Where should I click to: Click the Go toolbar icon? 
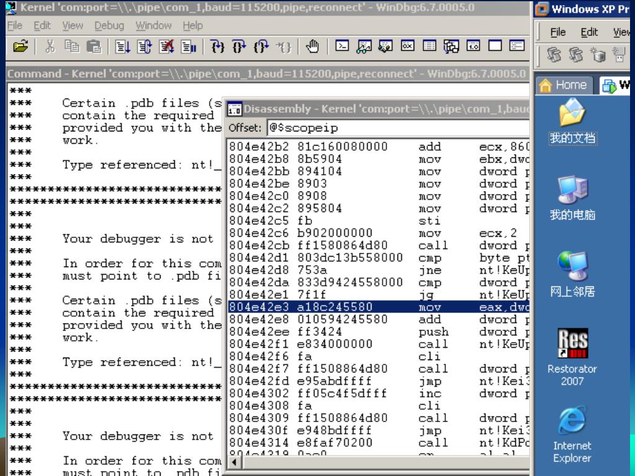122,46
